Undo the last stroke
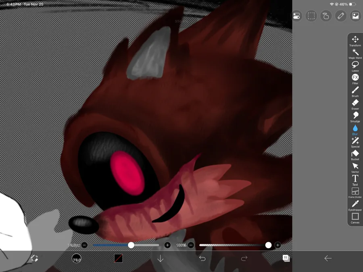The width and height of the screenshot is (363, 272). point(202,258)
